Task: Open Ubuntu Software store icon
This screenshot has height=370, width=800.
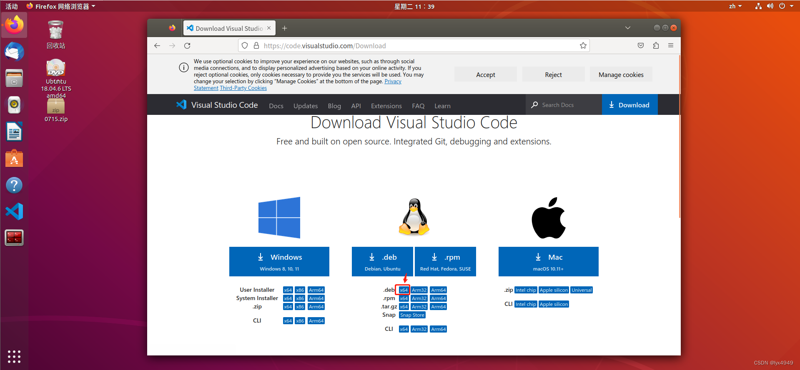Action: click(x=14, y=158)
